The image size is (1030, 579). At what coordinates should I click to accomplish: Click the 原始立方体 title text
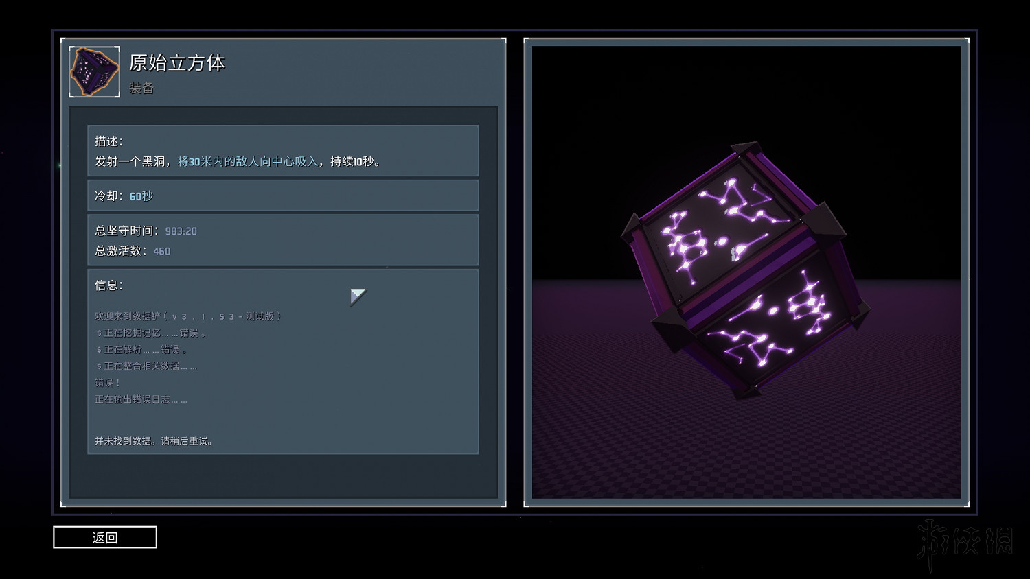[177, 62]
